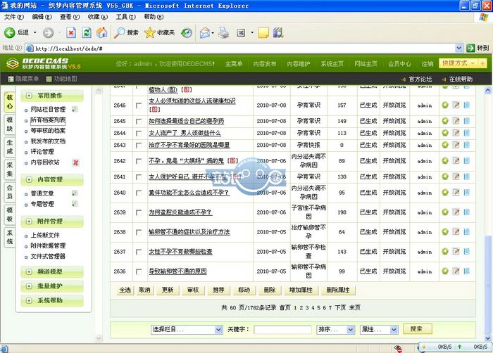Open the 选择栏目 dropdown
The width and height of the screenshot is (493, 353).
pos(187,330)
